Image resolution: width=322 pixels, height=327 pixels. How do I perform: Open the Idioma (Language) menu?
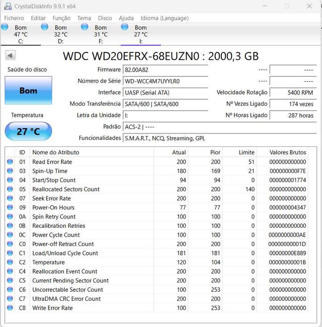(x=165, y=18)
